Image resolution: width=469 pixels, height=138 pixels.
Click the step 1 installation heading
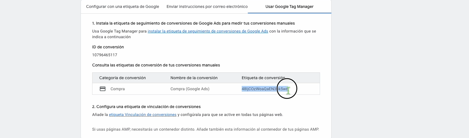tap(193, 23)
